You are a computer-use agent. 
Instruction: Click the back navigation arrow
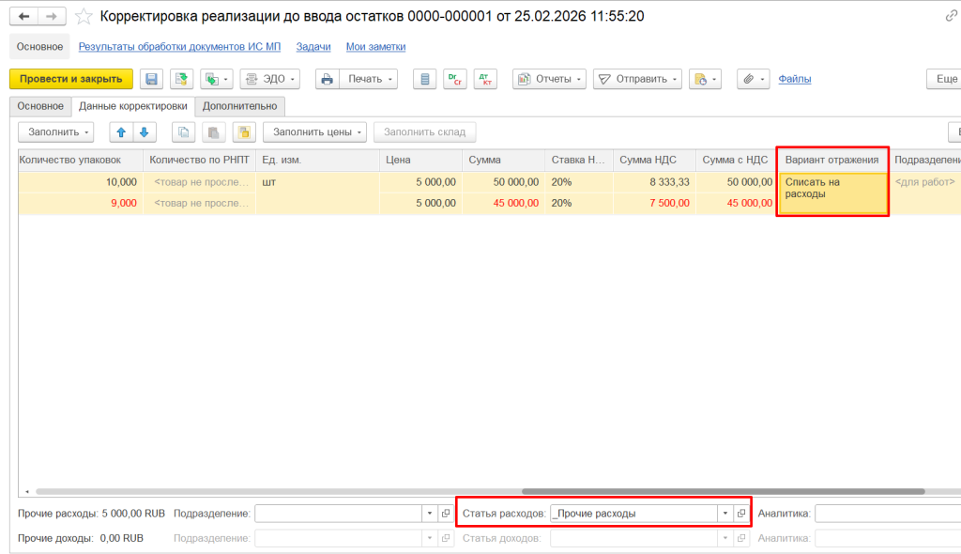23,17
